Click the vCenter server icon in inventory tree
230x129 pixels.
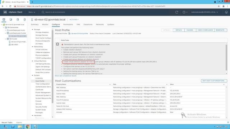4,25
